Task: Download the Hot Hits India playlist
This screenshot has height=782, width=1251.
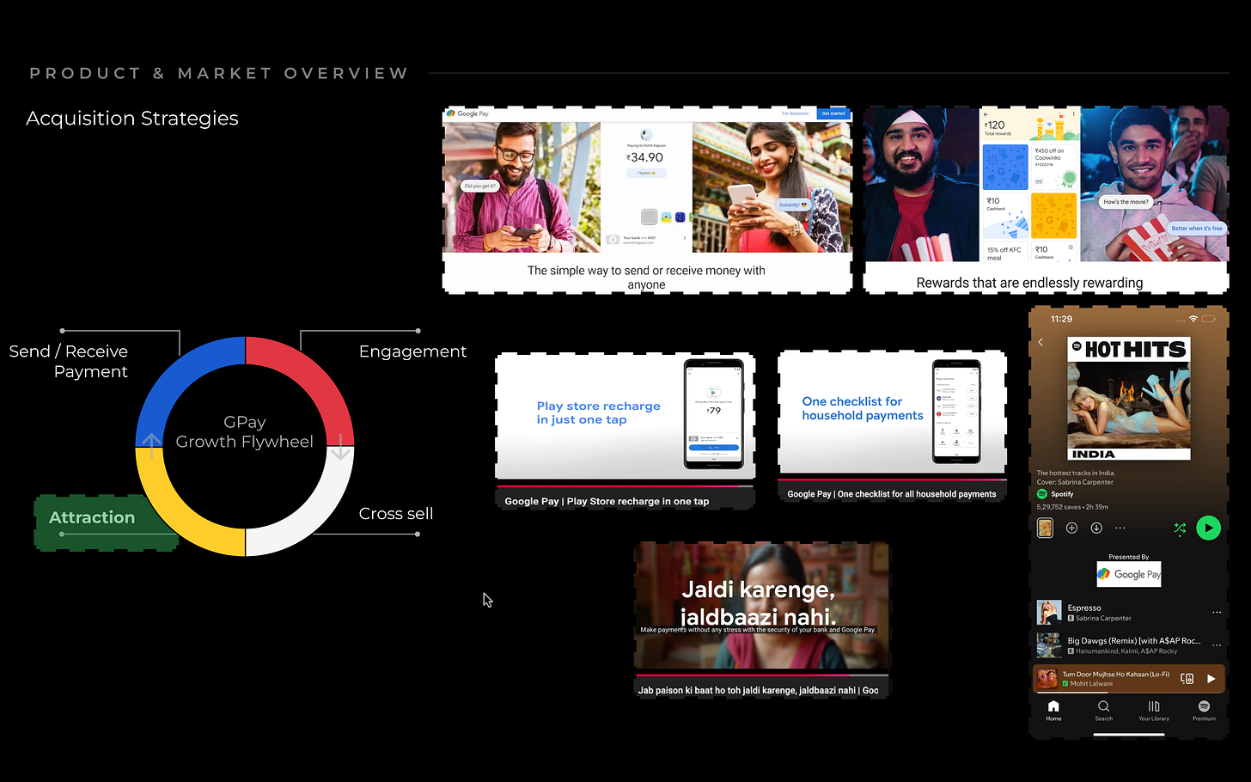Action: 1096,528
